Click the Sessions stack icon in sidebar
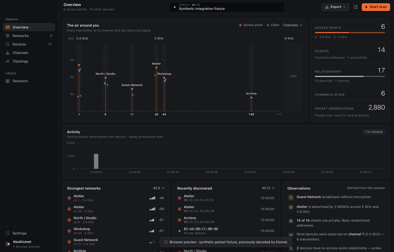394x252 pixels. pos(8,81)
